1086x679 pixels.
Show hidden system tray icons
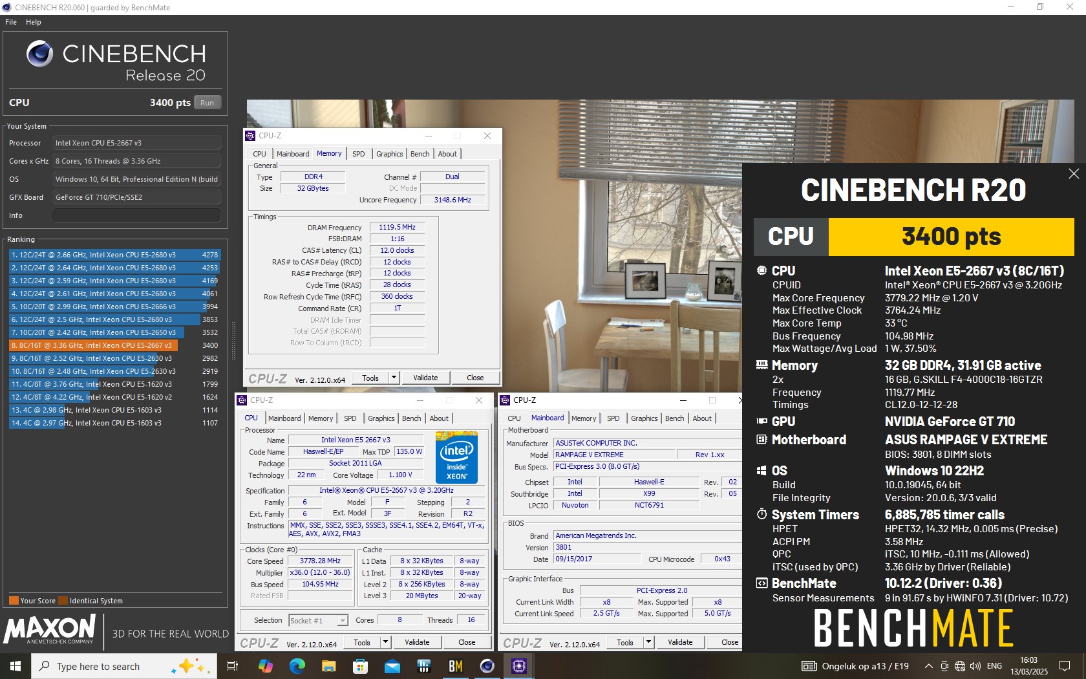tap(928, 666)
